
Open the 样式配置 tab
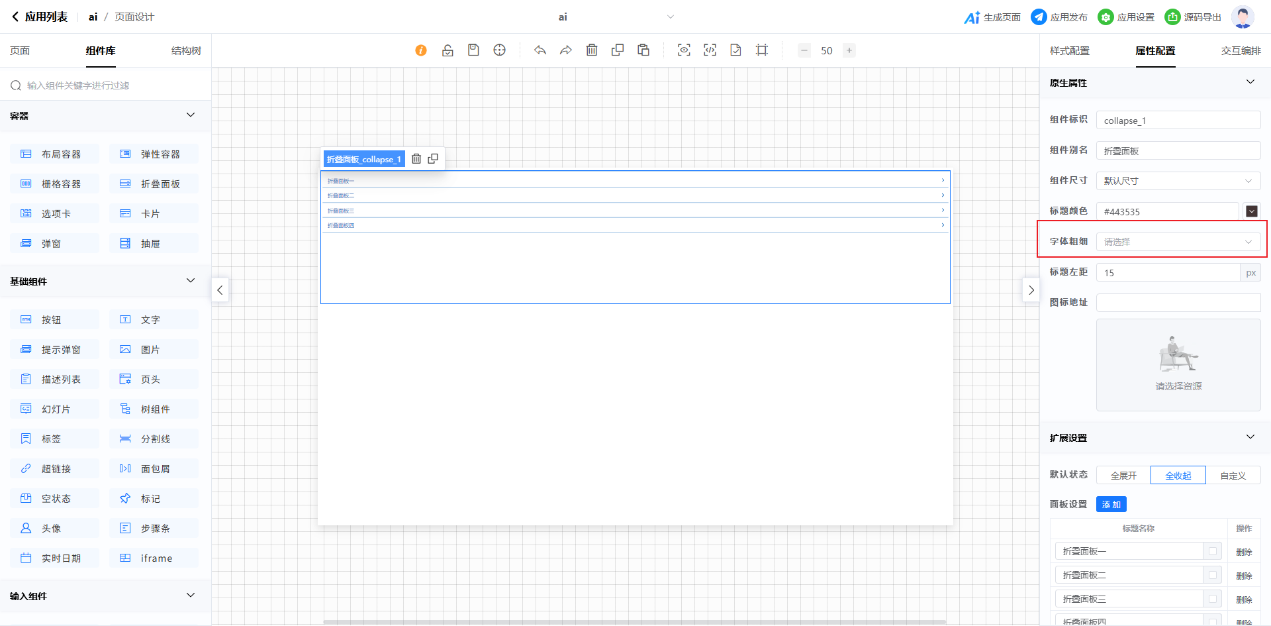click(x=1069, y=51)
